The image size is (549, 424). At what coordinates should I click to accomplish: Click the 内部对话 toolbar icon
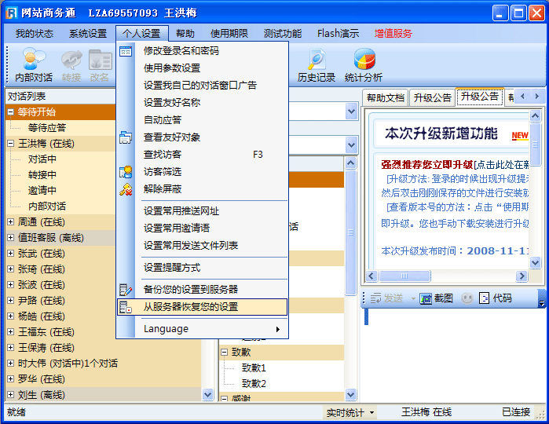click(34, 64)
